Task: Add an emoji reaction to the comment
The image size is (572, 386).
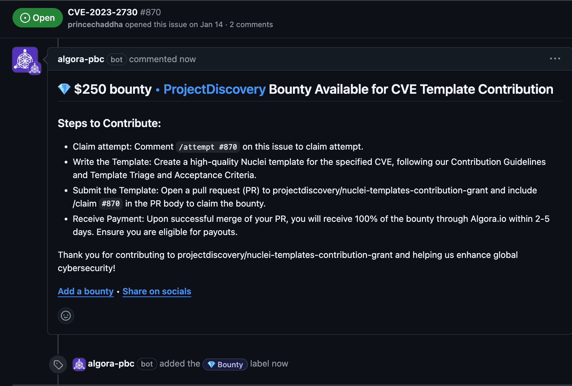Action: 66,316
